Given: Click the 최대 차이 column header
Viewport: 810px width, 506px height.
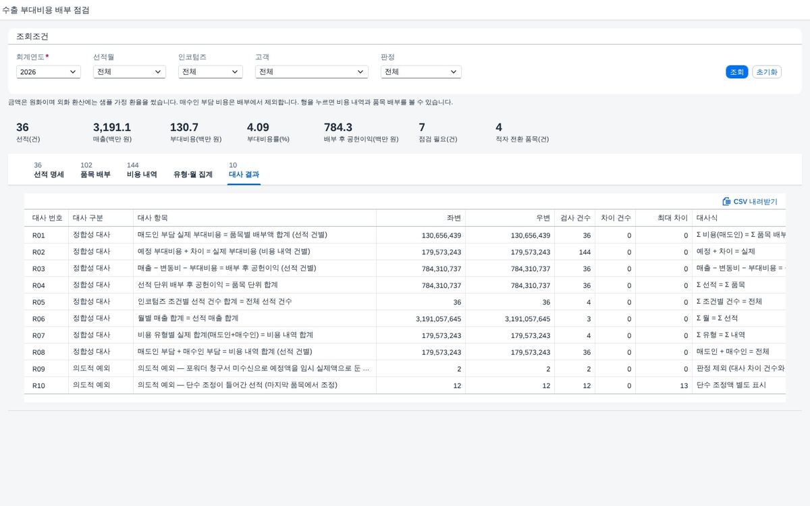Looking at the screenshot, I should coord(664,218).
